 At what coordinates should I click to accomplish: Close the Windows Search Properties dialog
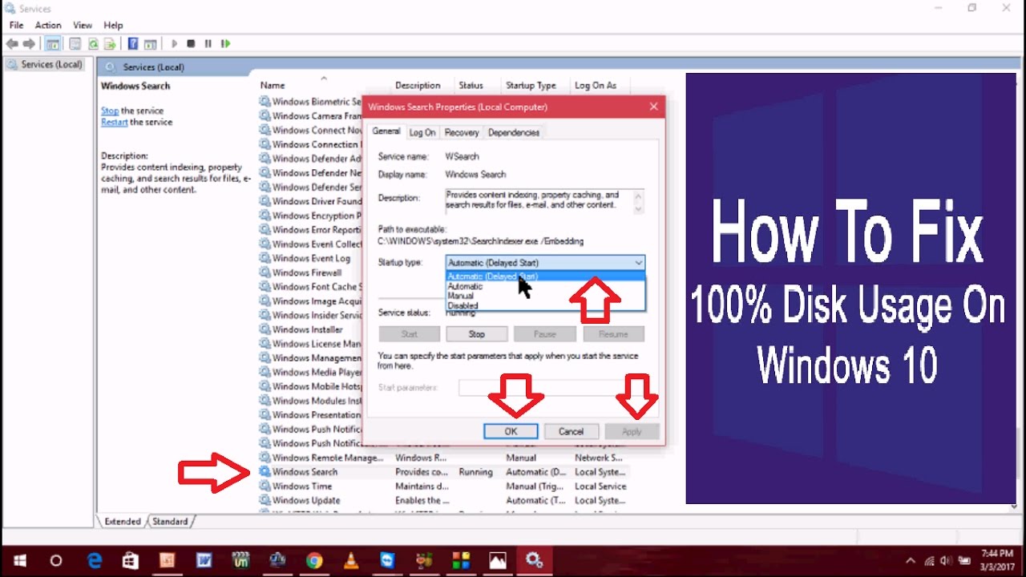click(x=653, y=107)
